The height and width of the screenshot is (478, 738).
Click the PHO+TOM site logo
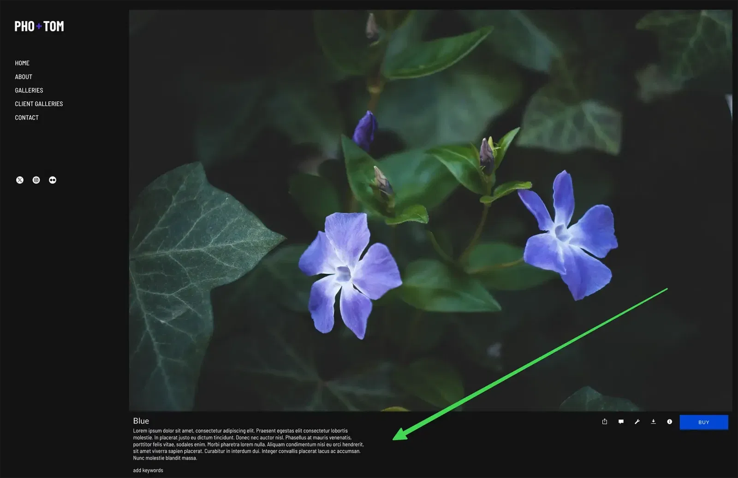[39, 26]
